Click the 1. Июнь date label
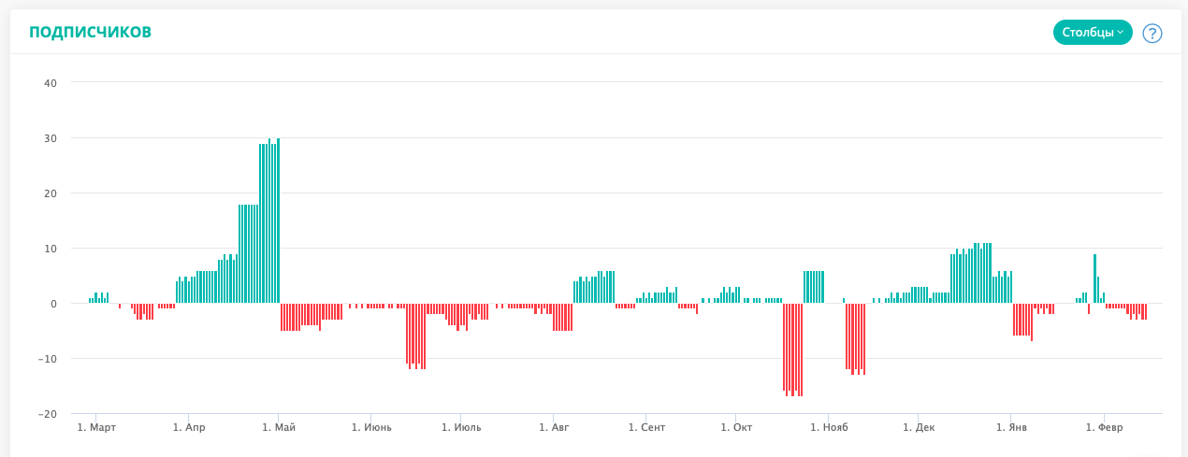This screenshot has height=457, width=1188. tap(371, 427)
